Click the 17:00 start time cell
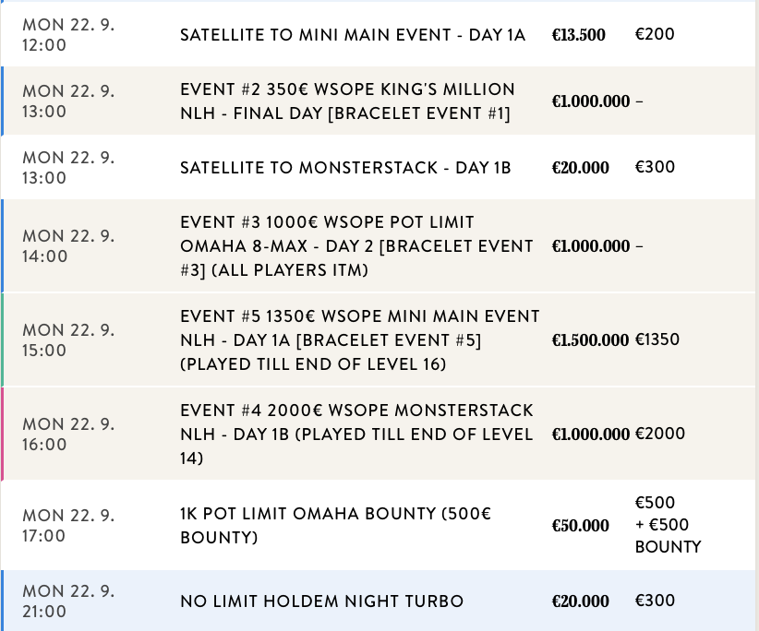759x631 pixels. [x=68, y=526]
